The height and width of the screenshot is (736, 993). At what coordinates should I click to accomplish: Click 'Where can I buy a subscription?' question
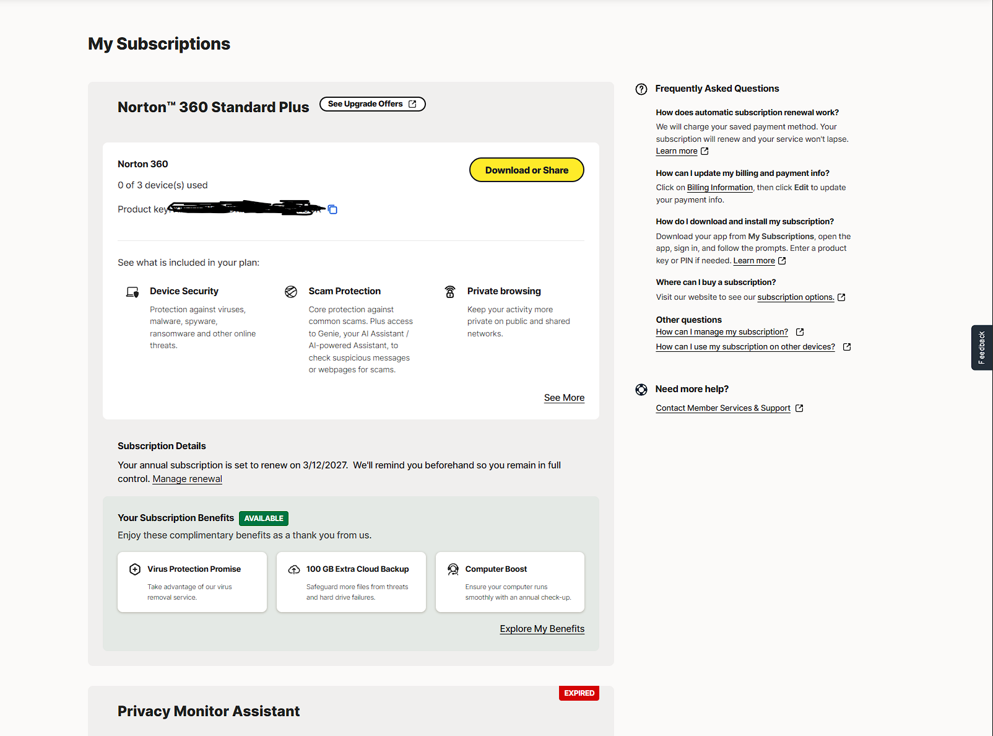[x=716, y=283]
